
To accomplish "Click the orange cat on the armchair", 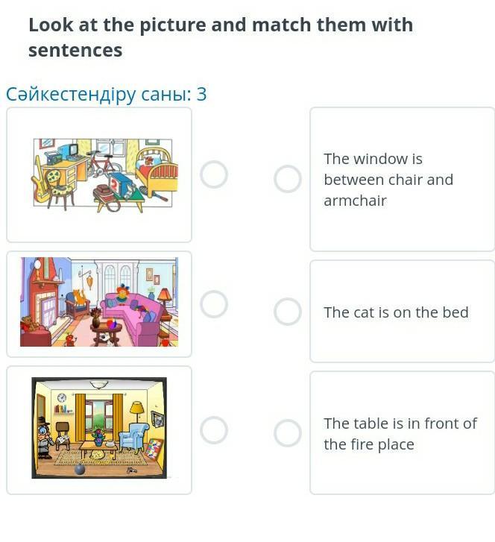I will tap(81, 296).
